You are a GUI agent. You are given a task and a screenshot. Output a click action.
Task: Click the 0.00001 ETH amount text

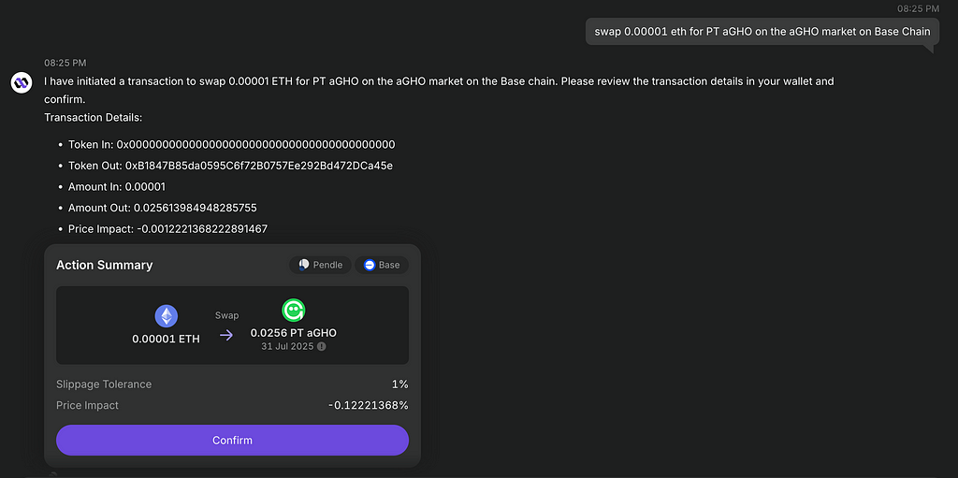166,339
